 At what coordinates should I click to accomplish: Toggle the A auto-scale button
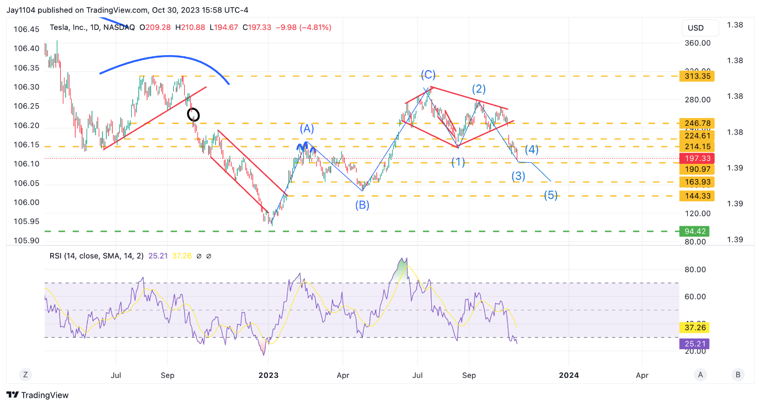coord(700,375)
